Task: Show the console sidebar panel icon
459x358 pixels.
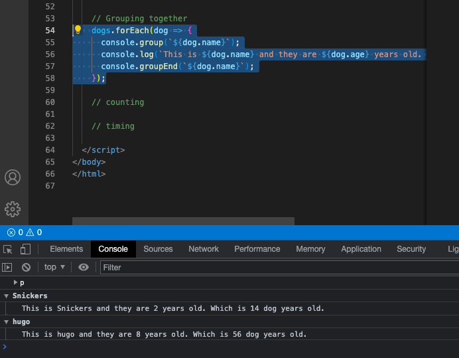Action: (x=7, y=267)
